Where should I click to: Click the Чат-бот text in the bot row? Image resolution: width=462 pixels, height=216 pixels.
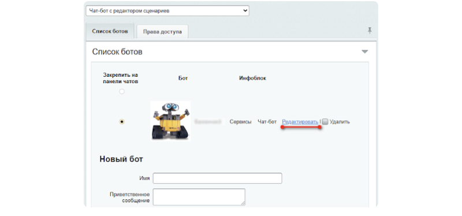point(267,122)
